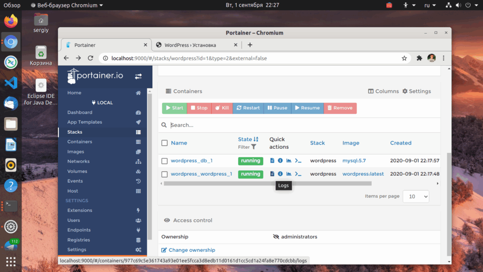Click horizontal scrollbar of containers table
483x272 pixels.
(x=268, y=184)
